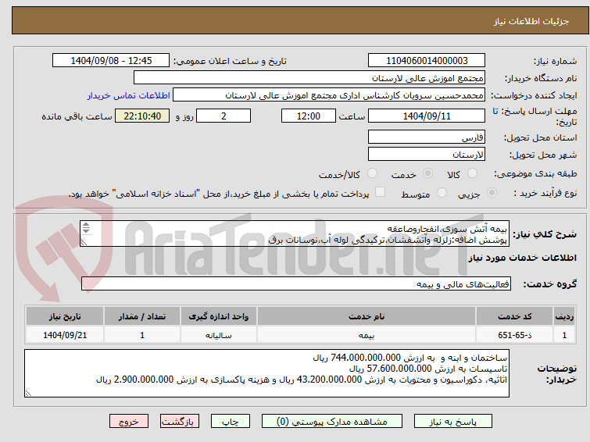Viewport: 590px width, 442px height.
Task: Click the تعداد / مقدار column header
Action: 142,316
